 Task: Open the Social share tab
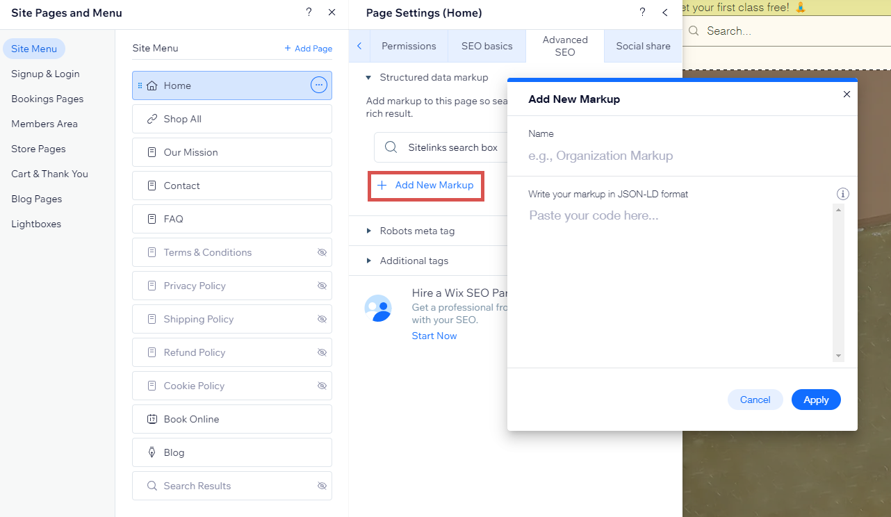pyautogui.click(x=643, y=45)
